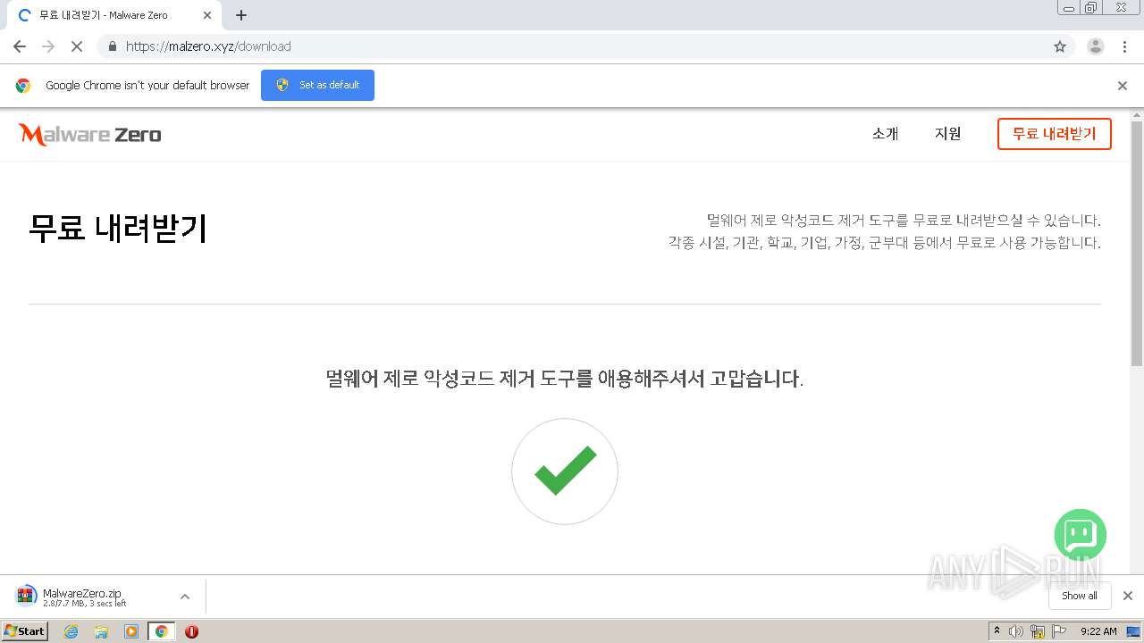Bookmark this page with the star icon
This screenshot has width=1144, height=643.
pyautogui.click(x=1060, y=46)
